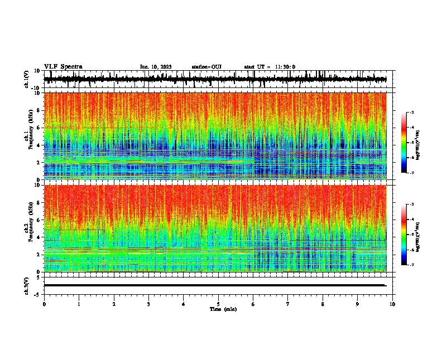Click the ch.1 color bar "-5" label
The height and width of the screenshot is (341, 442).
412,143
